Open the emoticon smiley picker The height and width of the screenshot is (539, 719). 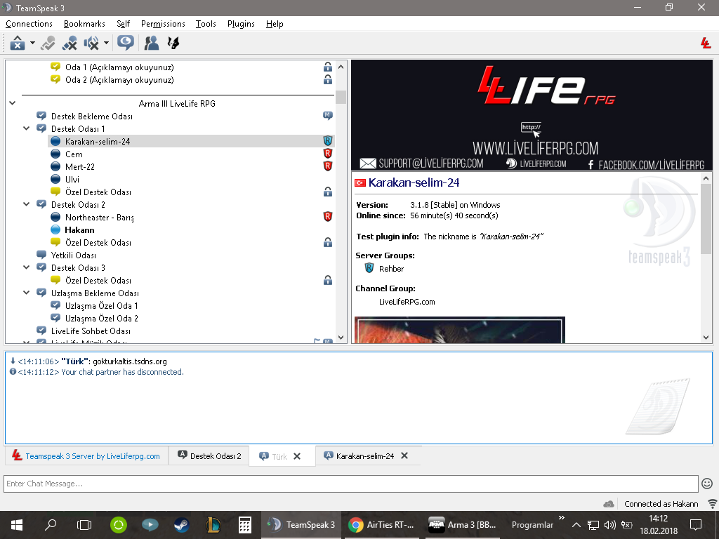(707, 484)
